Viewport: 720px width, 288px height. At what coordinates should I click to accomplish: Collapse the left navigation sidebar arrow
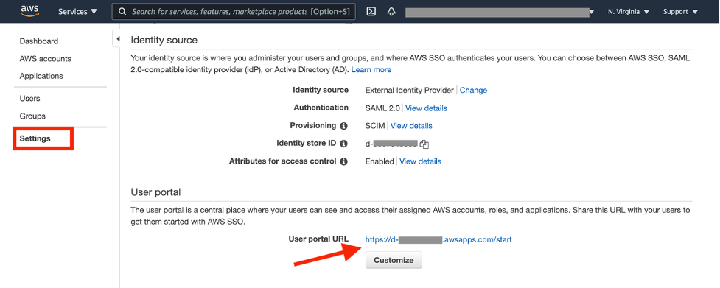118,39
